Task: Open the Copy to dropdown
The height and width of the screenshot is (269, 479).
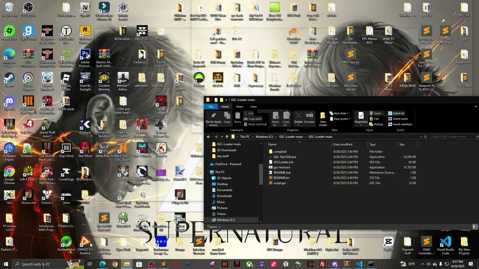Action: 286,119
